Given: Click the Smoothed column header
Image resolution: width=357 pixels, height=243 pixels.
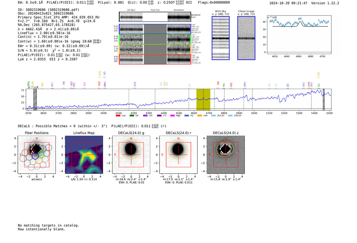Looking at the screenshot, I should tap(179, 10).
